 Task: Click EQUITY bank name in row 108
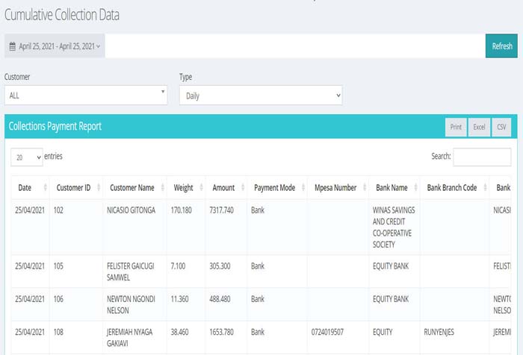394,337
